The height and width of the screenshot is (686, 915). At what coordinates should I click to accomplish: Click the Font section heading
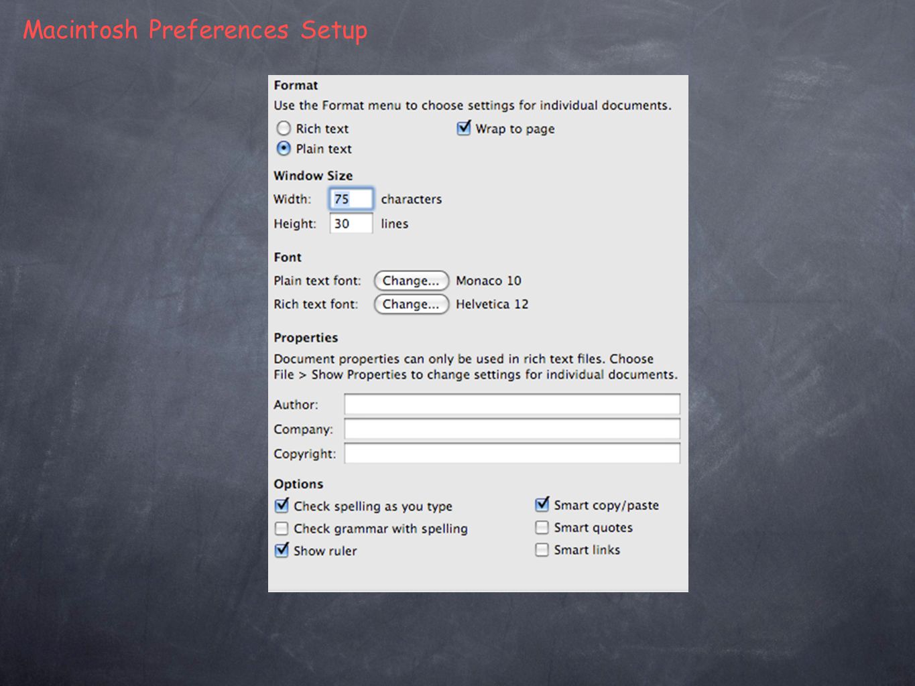click(x=288, y=257)
